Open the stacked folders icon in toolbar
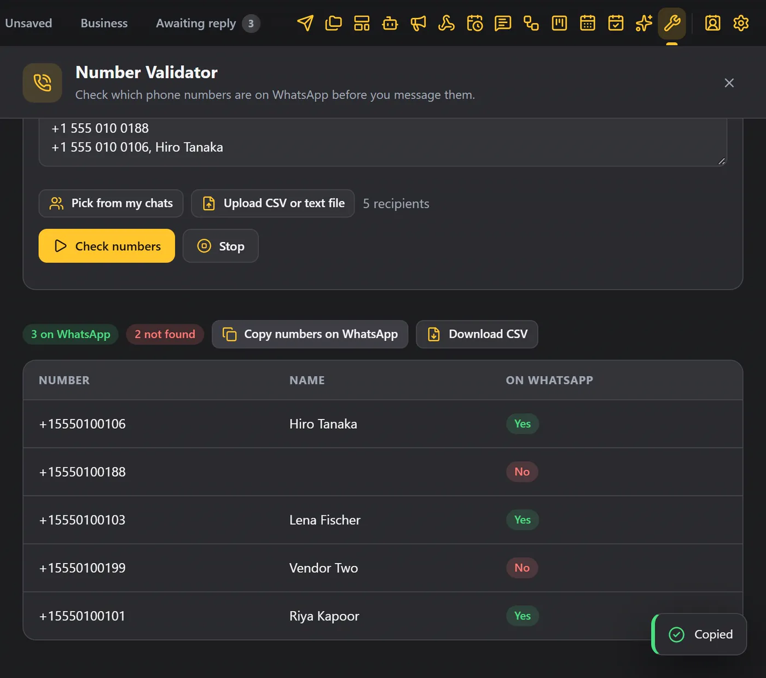This screenshot has height=678, width=766. point(333,23)
